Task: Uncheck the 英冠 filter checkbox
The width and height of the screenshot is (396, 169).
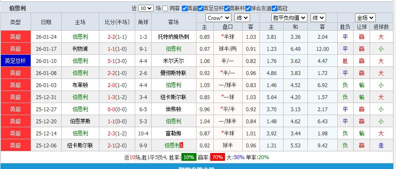Action: pos(275,8)
